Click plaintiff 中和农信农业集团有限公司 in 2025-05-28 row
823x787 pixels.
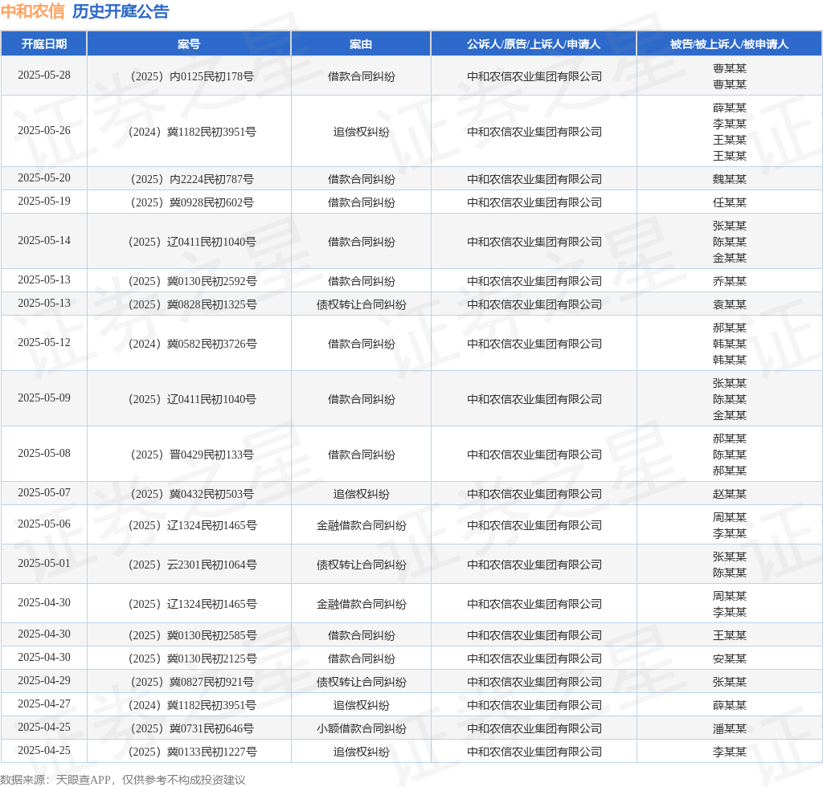coord(534,76)
